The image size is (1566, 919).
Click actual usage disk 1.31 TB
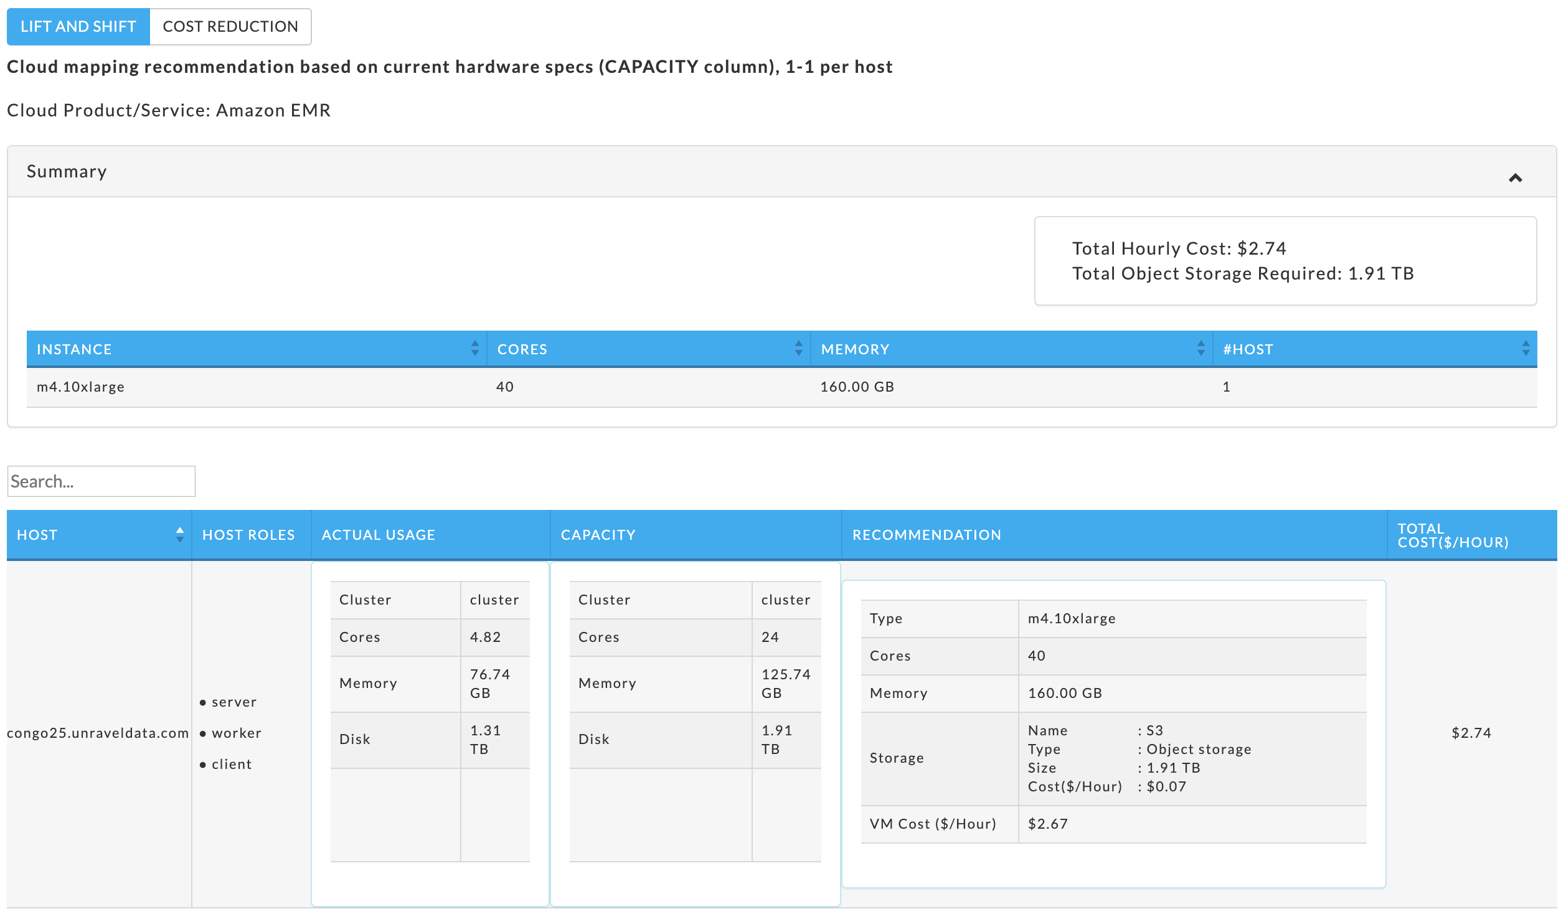point(486,740)
